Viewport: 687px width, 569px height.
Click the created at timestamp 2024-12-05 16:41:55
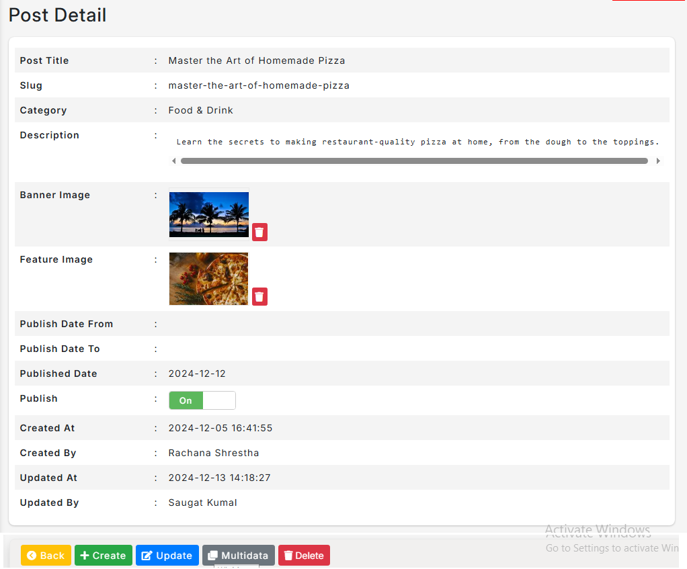point(220,428)
